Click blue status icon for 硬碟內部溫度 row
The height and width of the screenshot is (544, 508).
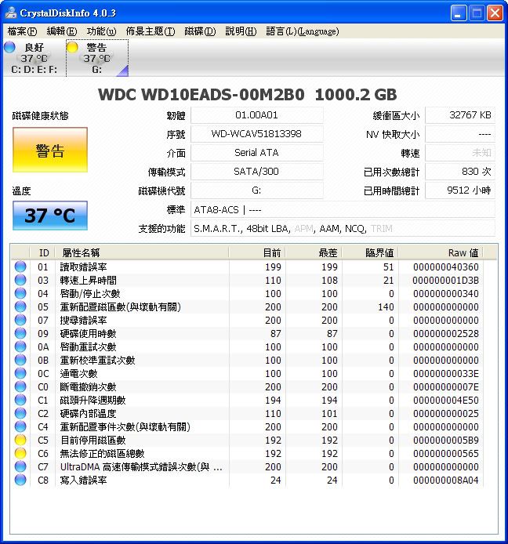20,414
